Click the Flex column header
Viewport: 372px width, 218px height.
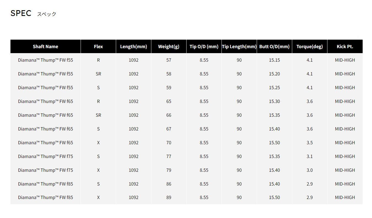point(98,47)
